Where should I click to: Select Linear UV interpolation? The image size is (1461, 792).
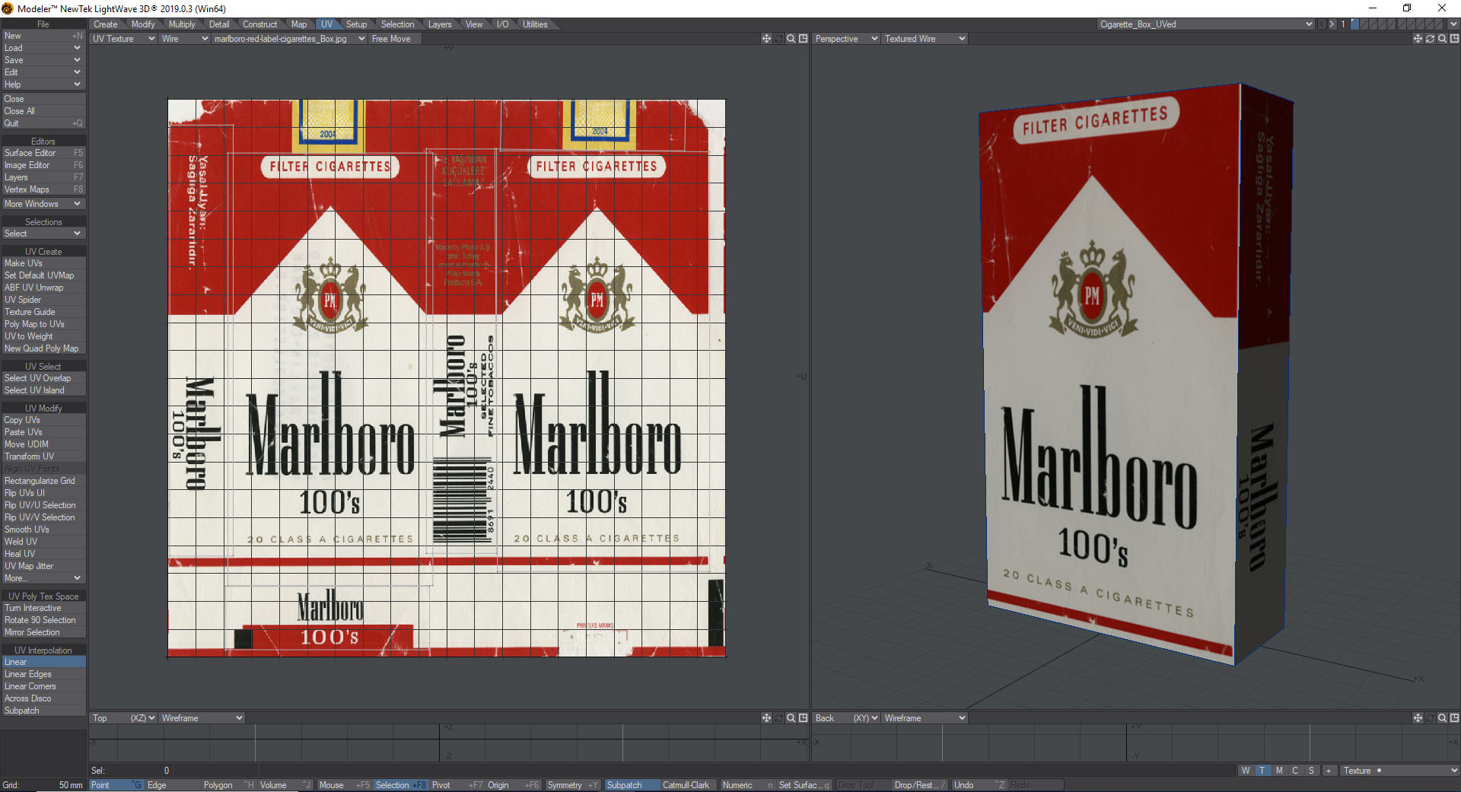(43, 662)
